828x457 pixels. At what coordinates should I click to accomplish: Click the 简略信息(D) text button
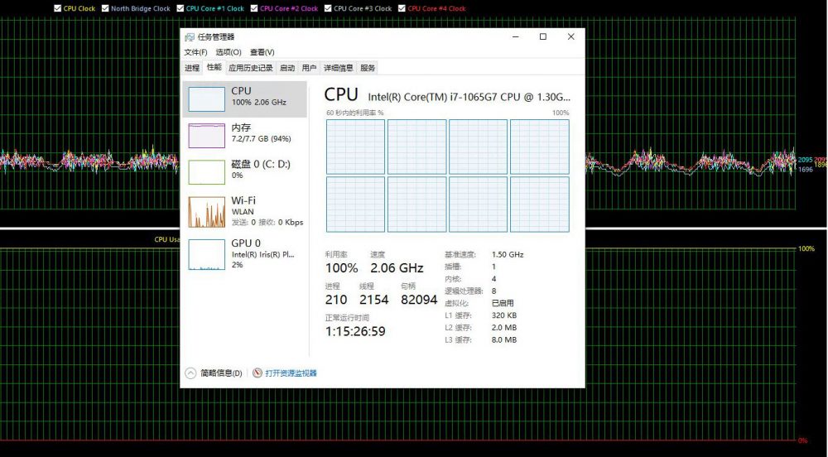click(x=221, y=373)
